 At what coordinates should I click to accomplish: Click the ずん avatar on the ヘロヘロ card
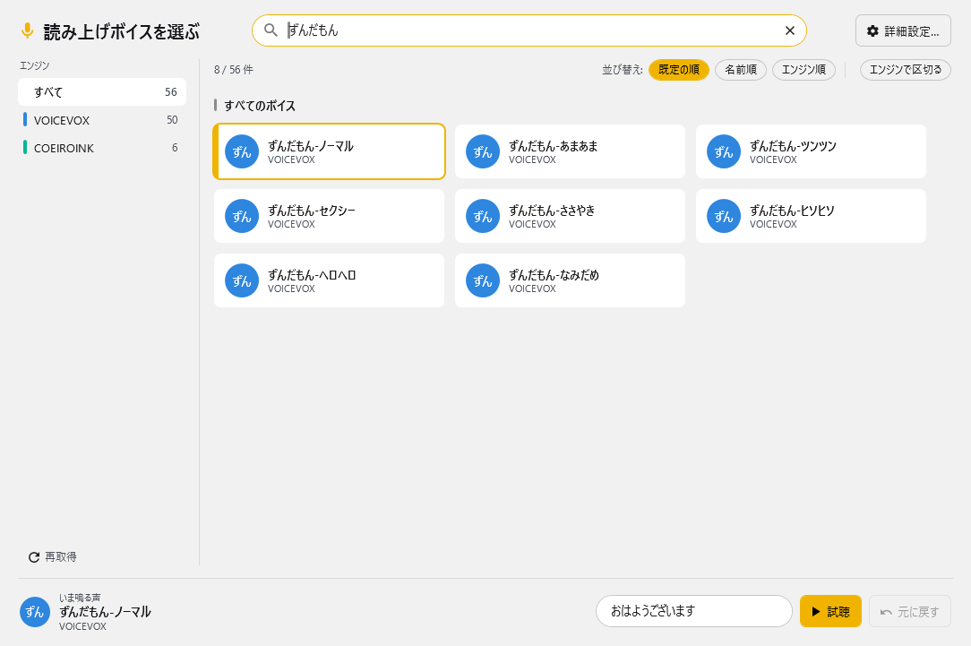242,280
